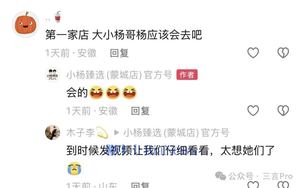Tap replied-to name 小杨臻选 (蒙城店) 官方号
Viewport: 302px width, 188px height.
pyautogui.click(x=176, y=133)
